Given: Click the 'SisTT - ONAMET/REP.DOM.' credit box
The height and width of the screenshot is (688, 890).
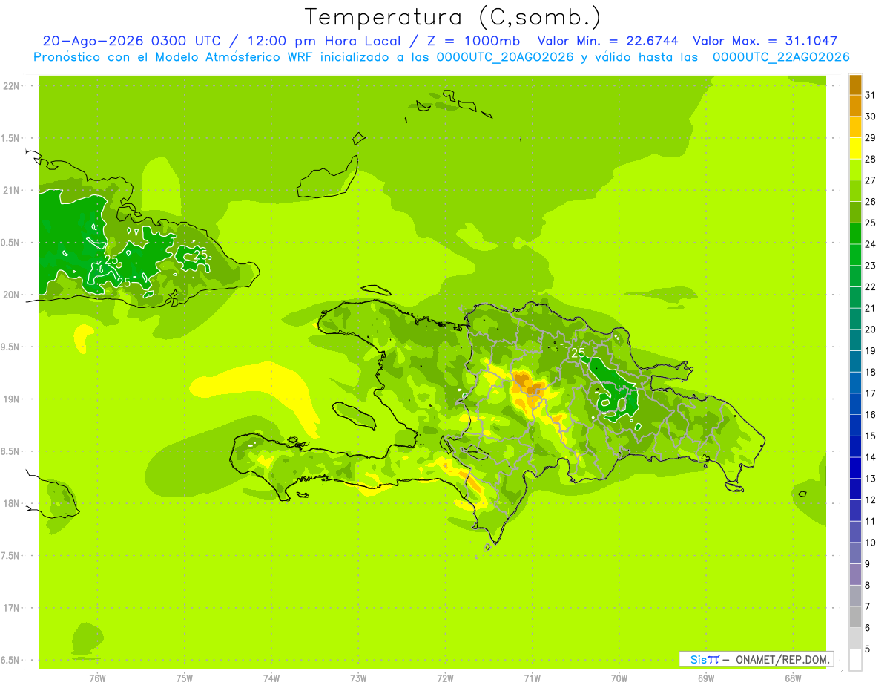Looking at the screenshot, I should pyautogui.click(x=756, y=659).
